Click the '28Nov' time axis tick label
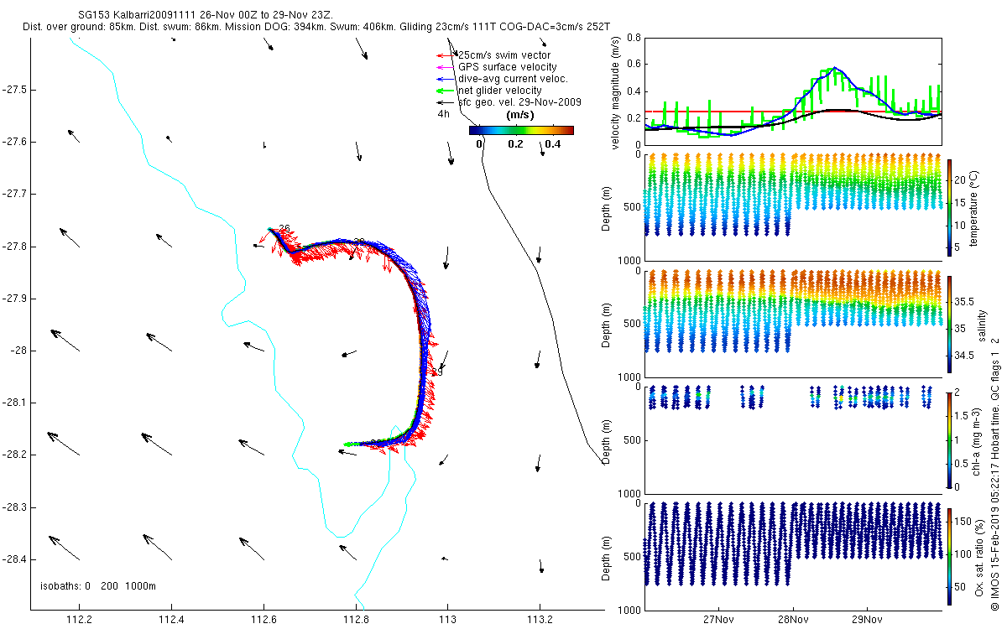Viewport: 1007px width, 629px height. point(793,621)
